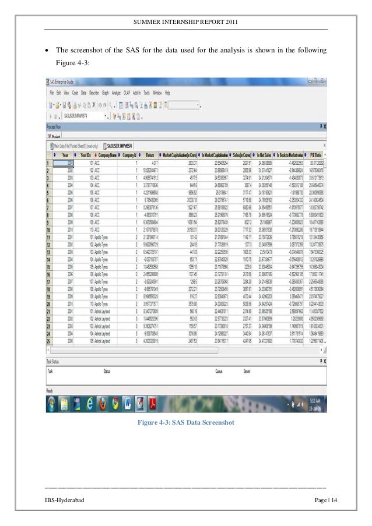Click the Server column in Task Status
The image size is (372, 526).
pyautogui.click(x=247, y=371)
